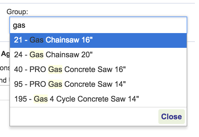Click the typed text "gas" in the search box

tap(19, 25)
